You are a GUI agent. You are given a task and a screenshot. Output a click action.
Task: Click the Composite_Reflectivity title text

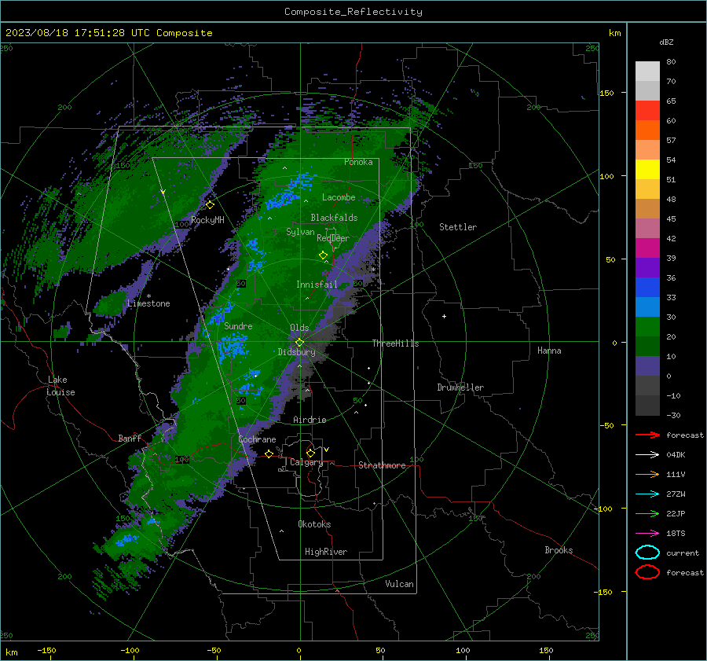[353, 12]
